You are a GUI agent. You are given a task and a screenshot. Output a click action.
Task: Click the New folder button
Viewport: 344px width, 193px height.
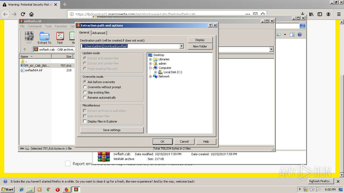tap(200, 46)
